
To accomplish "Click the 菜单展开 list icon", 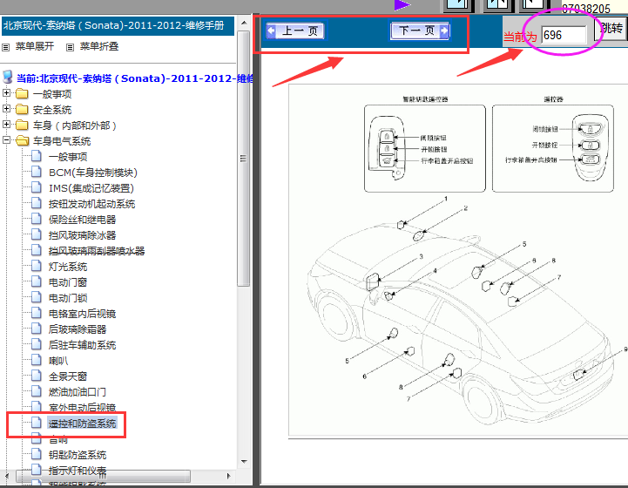I will click(x=5, y=47).
